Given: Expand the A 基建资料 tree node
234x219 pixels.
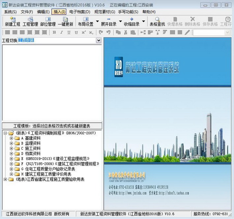Looking at the screenshot, I should [12, 138].
